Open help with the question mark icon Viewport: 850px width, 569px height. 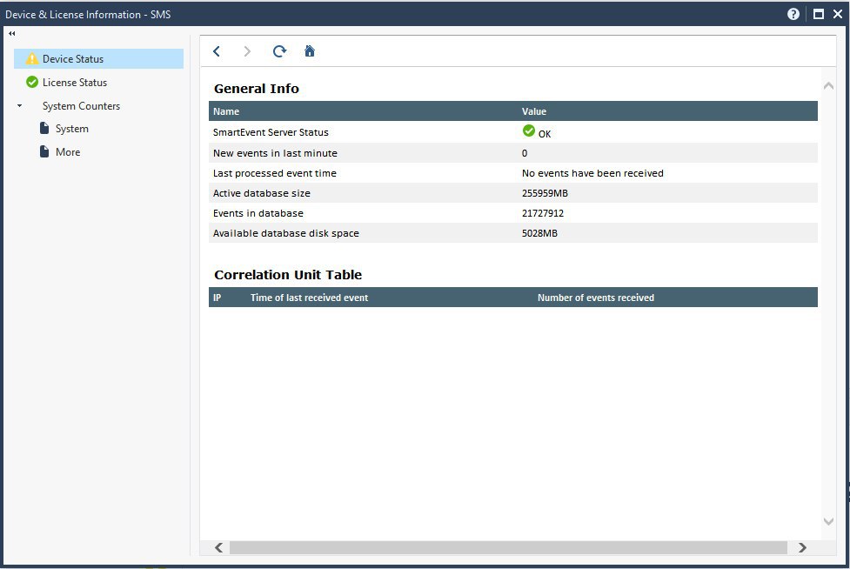[793, 14]
